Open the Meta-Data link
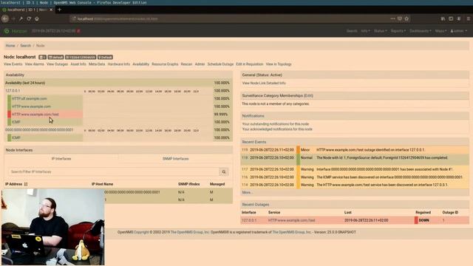473x266 pixels. 97,64
